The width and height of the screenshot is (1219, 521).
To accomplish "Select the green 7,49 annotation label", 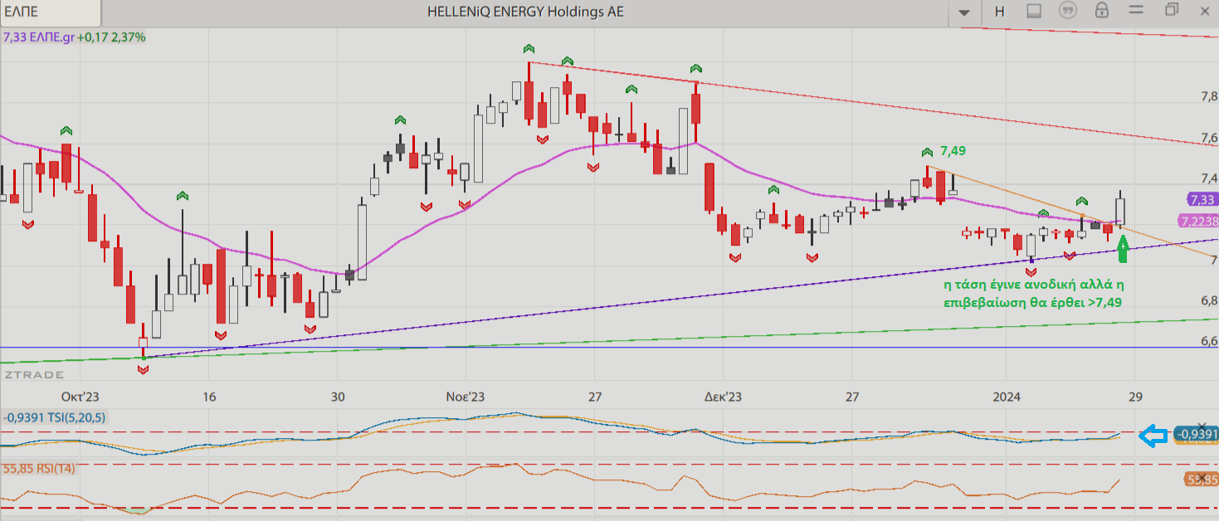I will [x=953, y=151].
